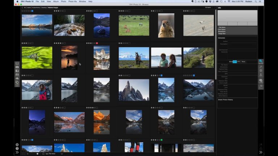Click the camera source icon in sidebar
The width and height of the screenshot is (278, 156).
17,67
